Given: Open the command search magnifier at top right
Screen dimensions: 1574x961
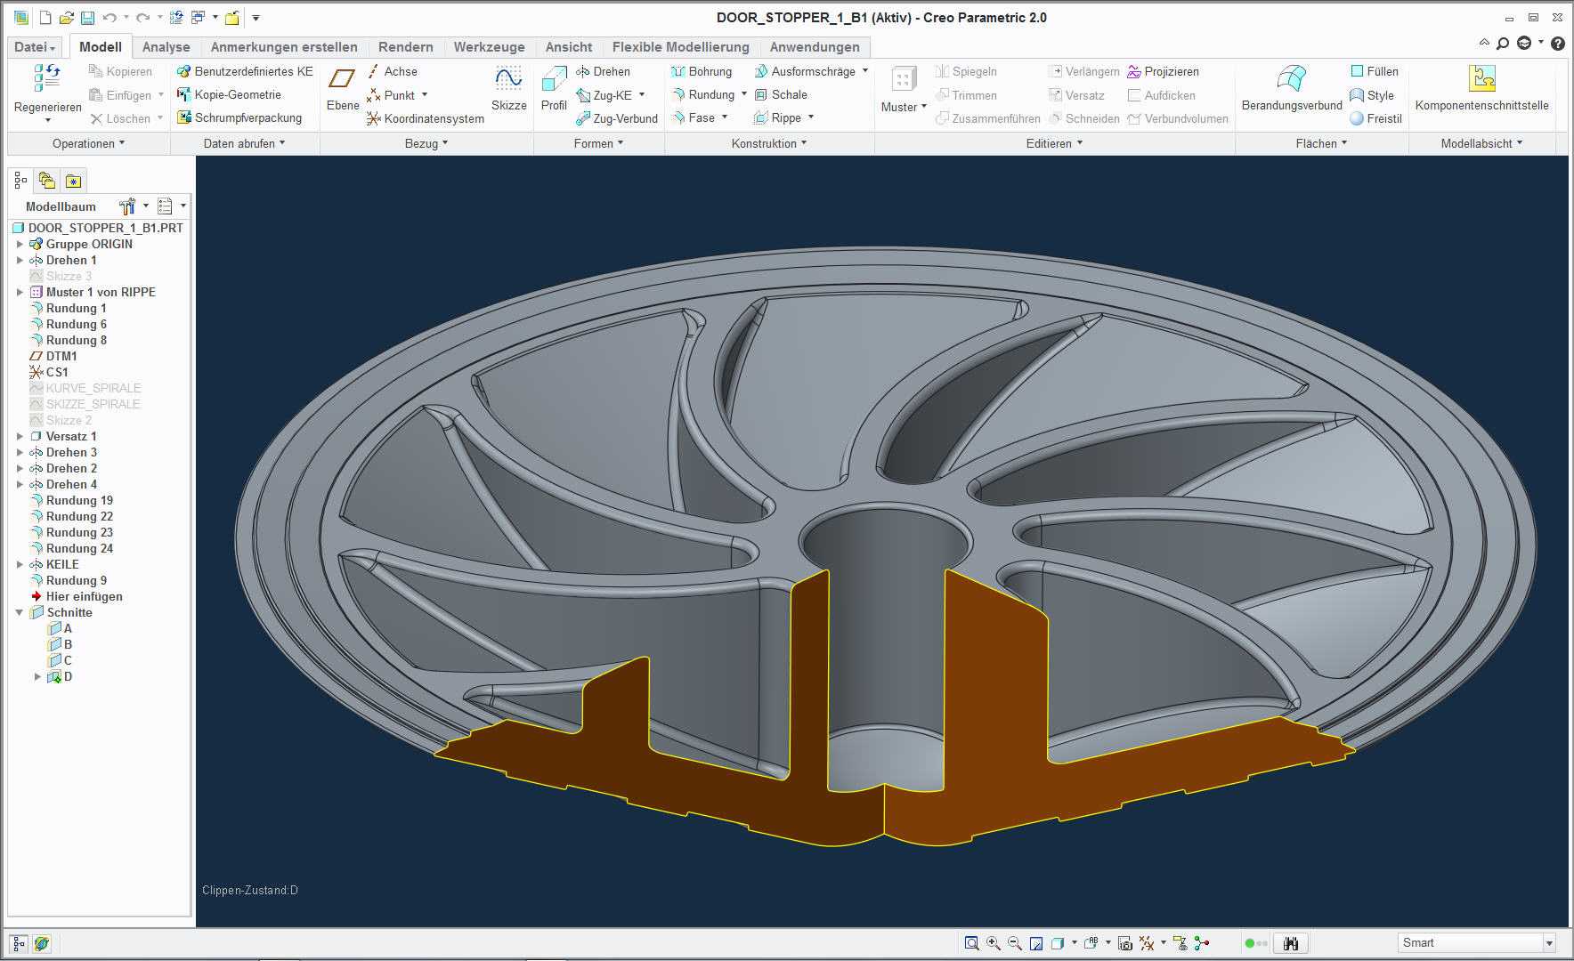Looking at the screenshot, I should click(x=1503, y=44).
